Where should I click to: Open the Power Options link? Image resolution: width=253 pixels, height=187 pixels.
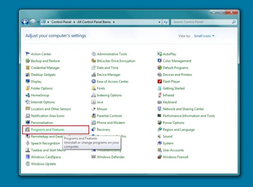(173, 123)
